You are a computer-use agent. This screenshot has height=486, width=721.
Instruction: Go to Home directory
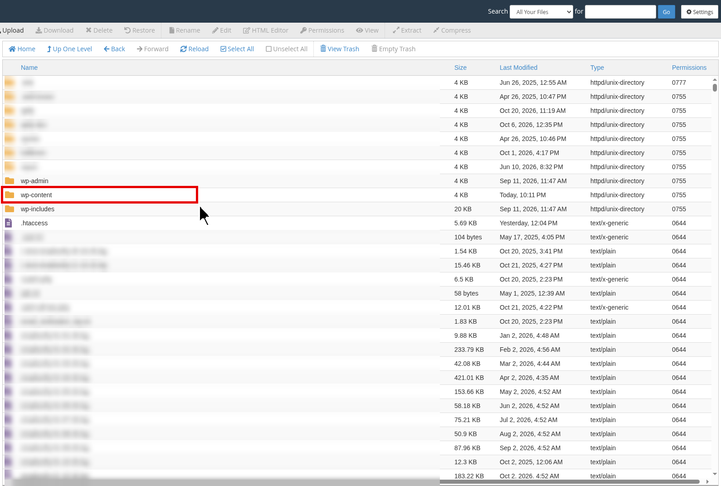point(22,49)
